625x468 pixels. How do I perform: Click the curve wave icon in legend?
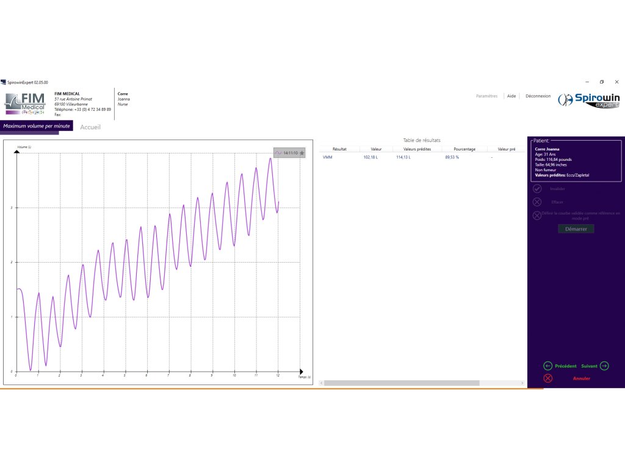[x=278, y=153]
